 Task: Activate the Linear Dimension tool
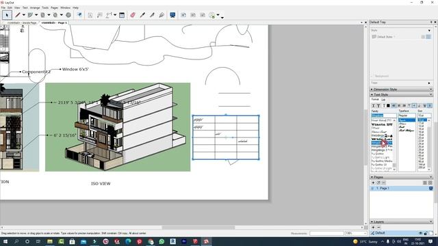click(x=109, y=15)
